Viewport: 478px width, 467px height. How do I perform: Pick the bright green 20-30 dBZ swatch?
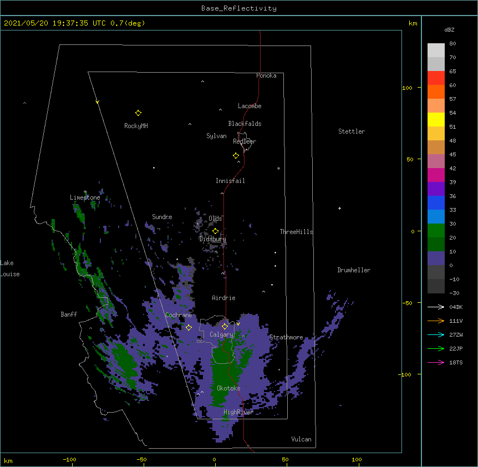pos(436,231)
